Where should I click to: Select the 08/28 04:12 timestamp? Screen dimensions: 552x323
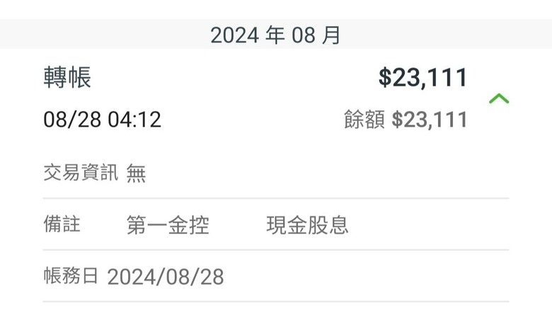[x=102, y=119]
